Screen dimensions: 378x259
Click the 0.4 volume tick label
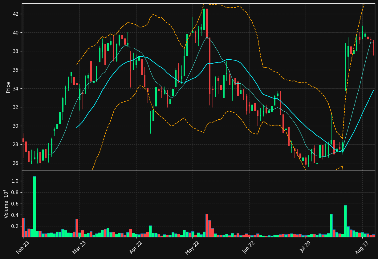click(x=15, y=215)
